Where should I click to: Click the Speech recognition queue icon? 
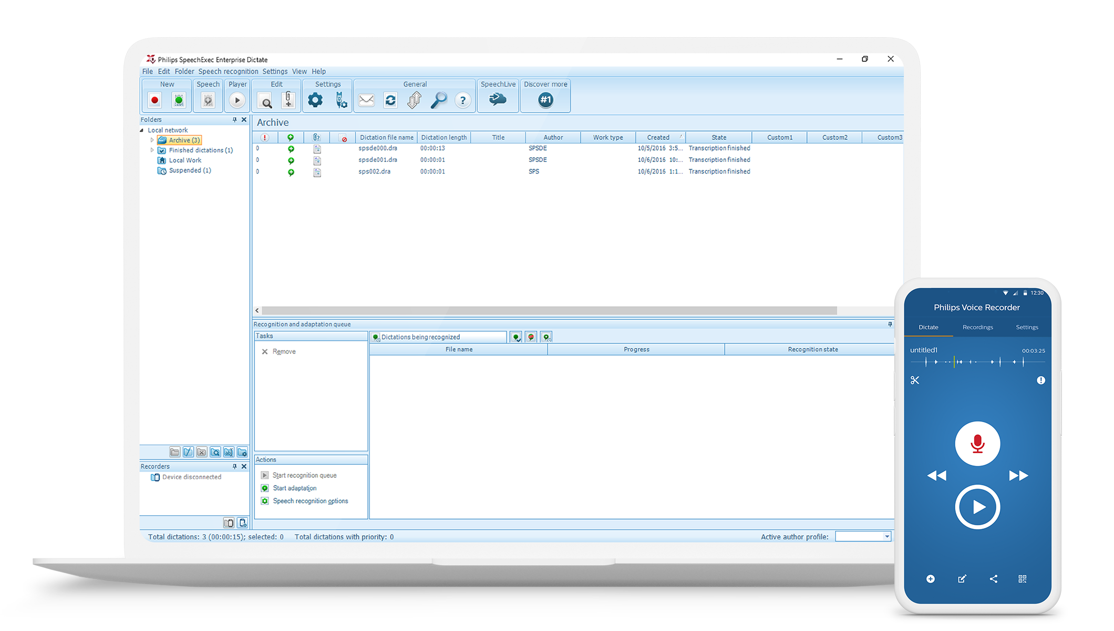pyautogui.click(x=208, y=100)
